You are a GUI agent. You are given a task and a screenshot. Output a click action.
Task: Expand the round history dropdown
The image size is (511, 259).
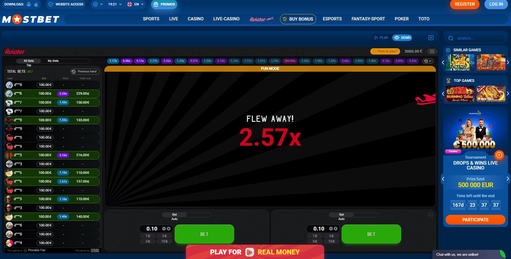click(x=428, y=61)
